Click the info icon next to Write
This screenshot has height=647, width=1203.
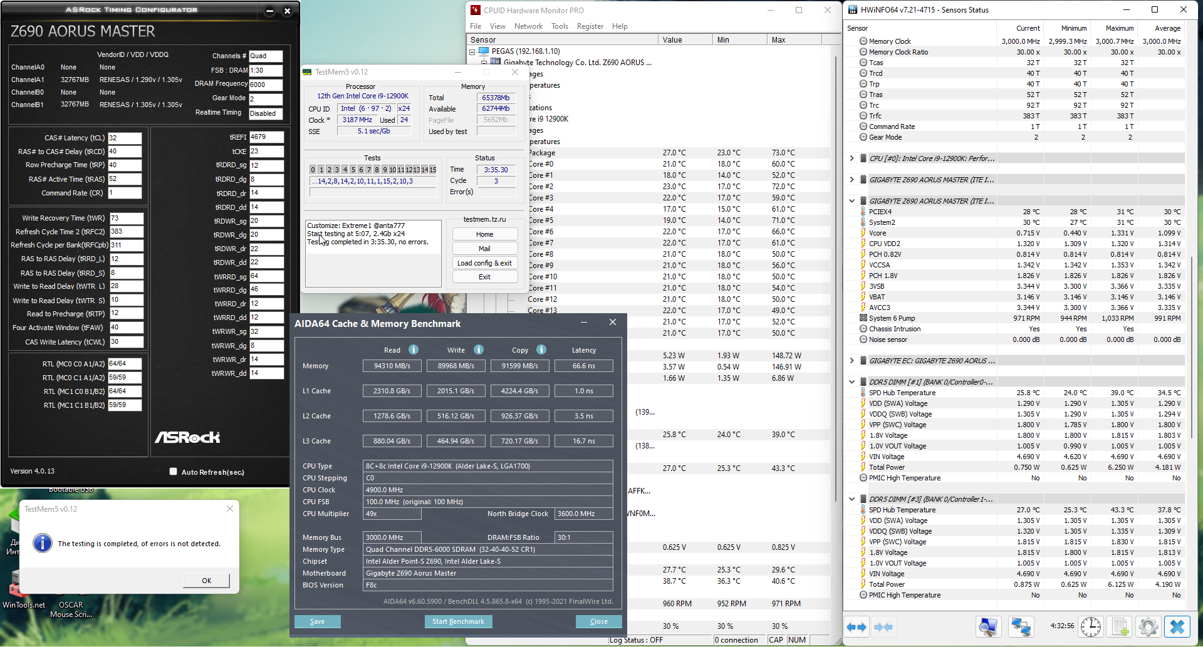(479, 350)
